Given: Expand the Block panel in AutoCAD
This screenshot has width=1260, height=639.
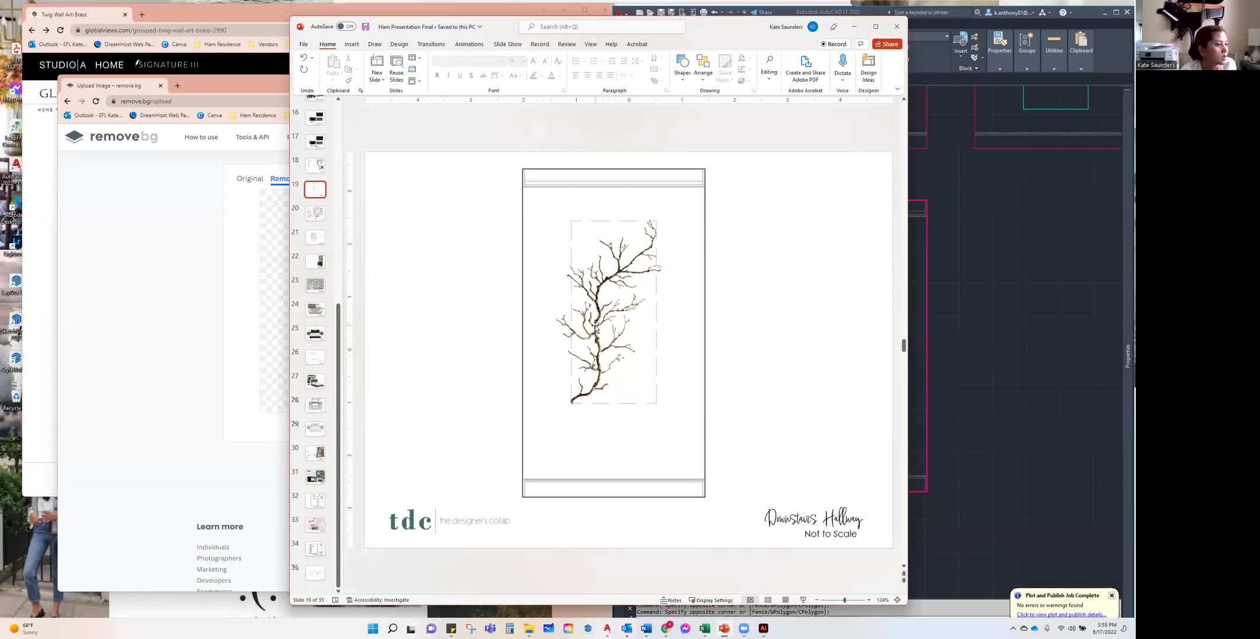Looking at the screenshot, I should tap(968, 68).
